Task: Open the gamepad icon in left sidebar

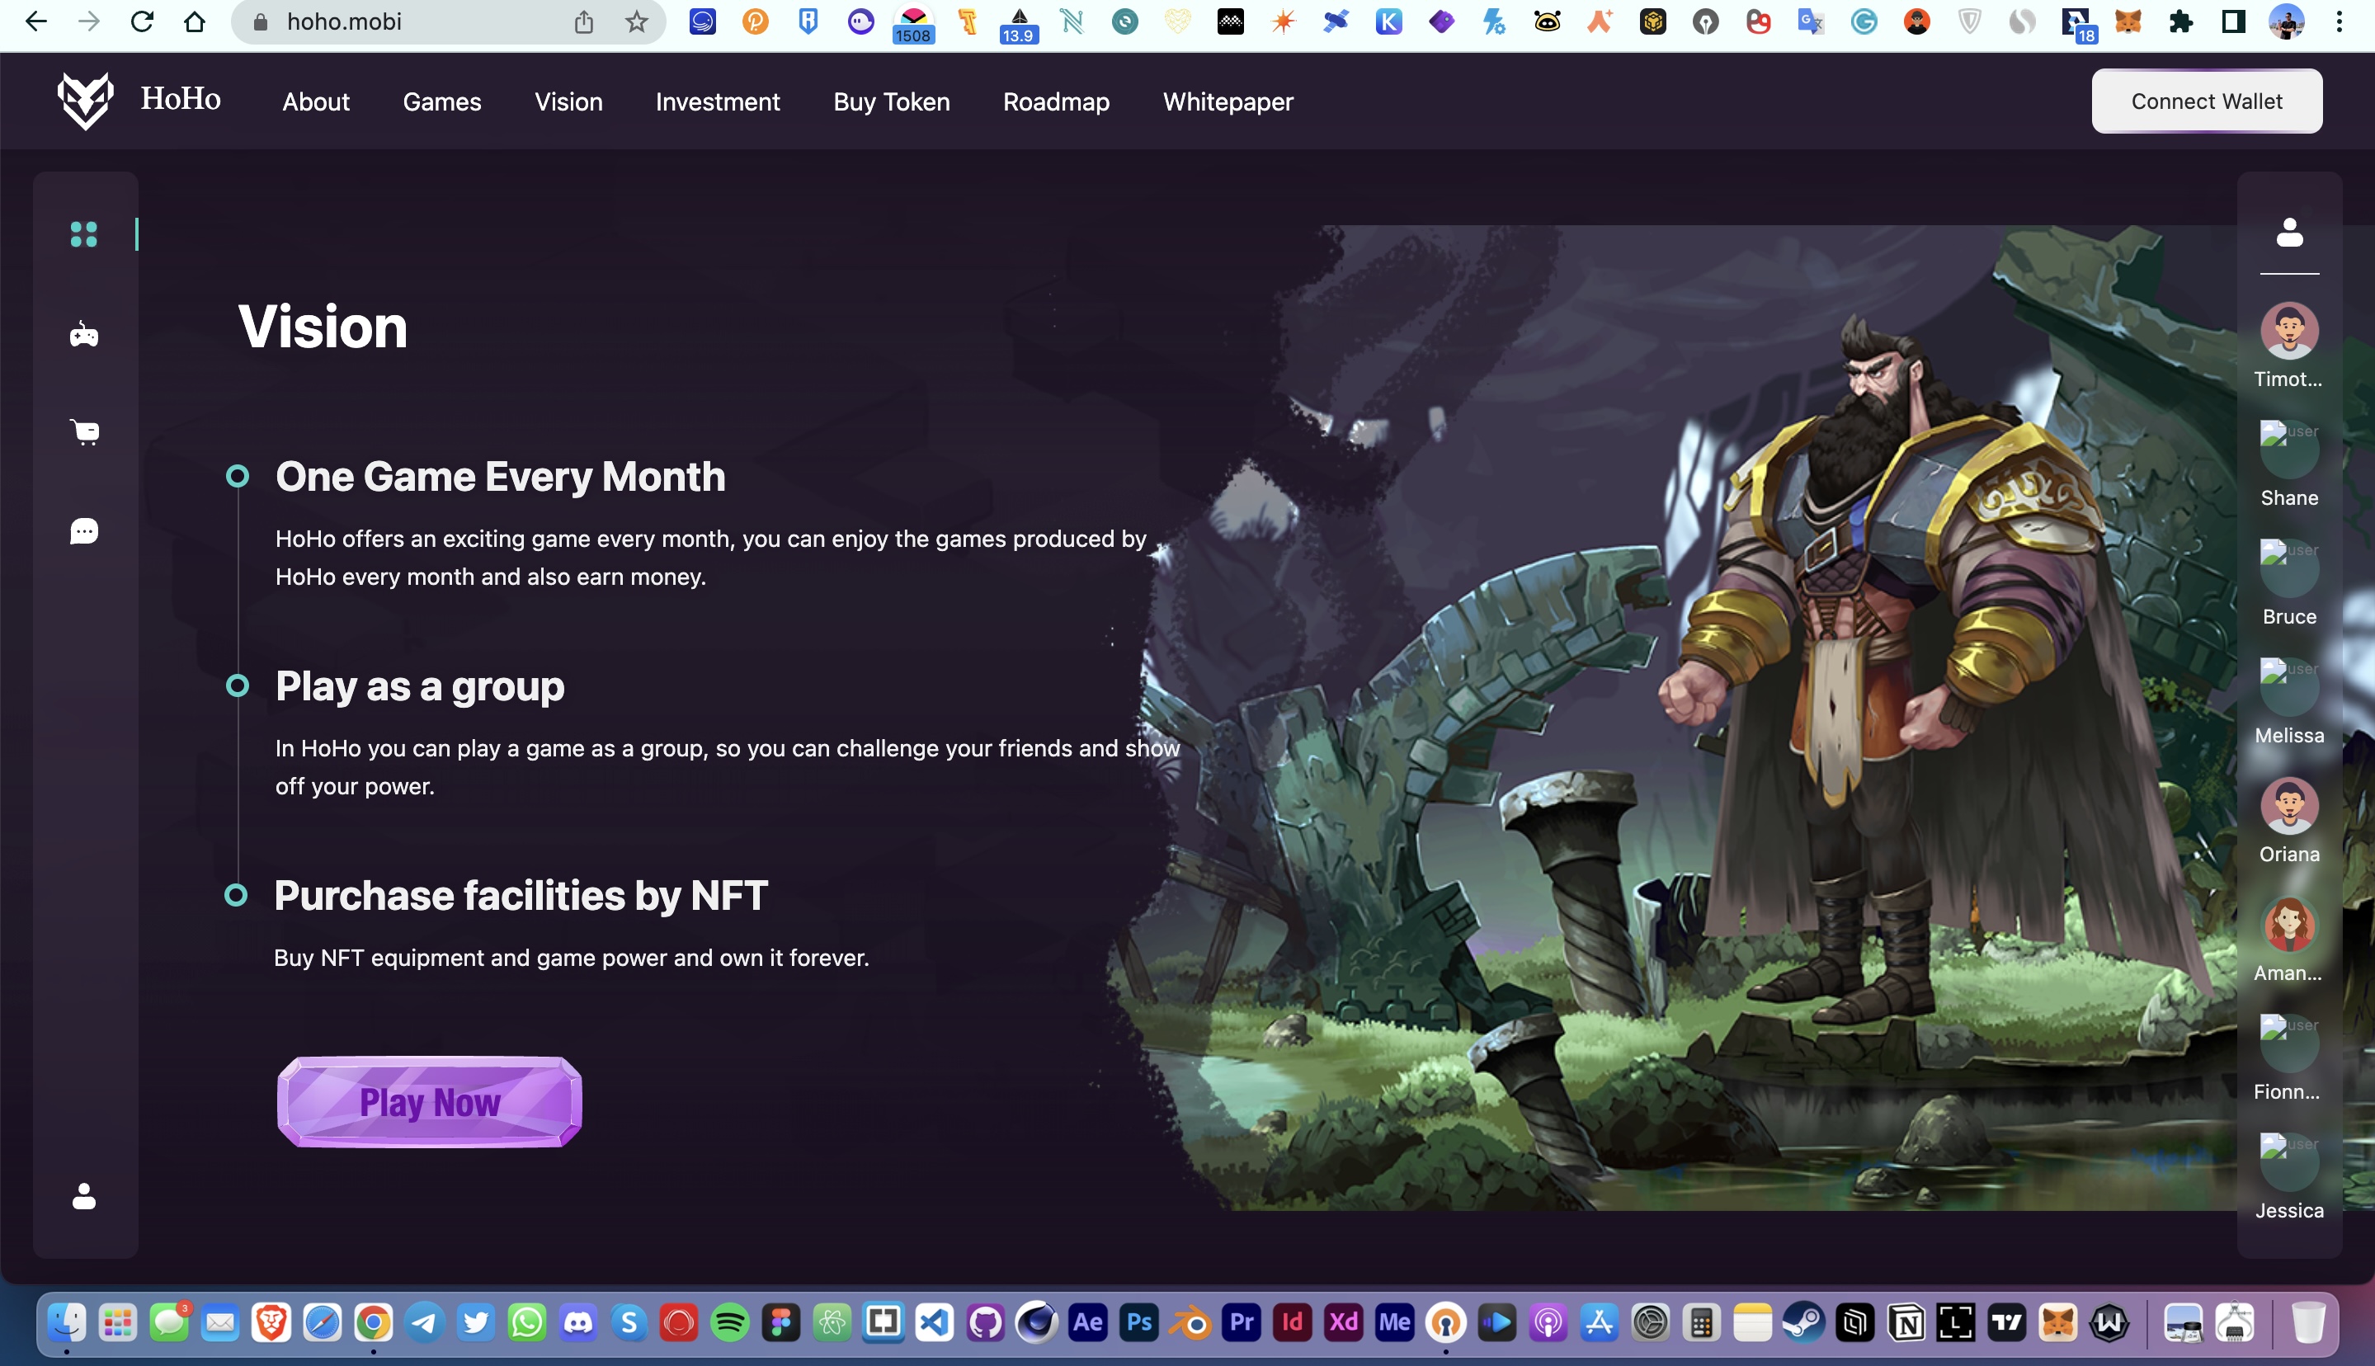Action: [x=83, y=334]
